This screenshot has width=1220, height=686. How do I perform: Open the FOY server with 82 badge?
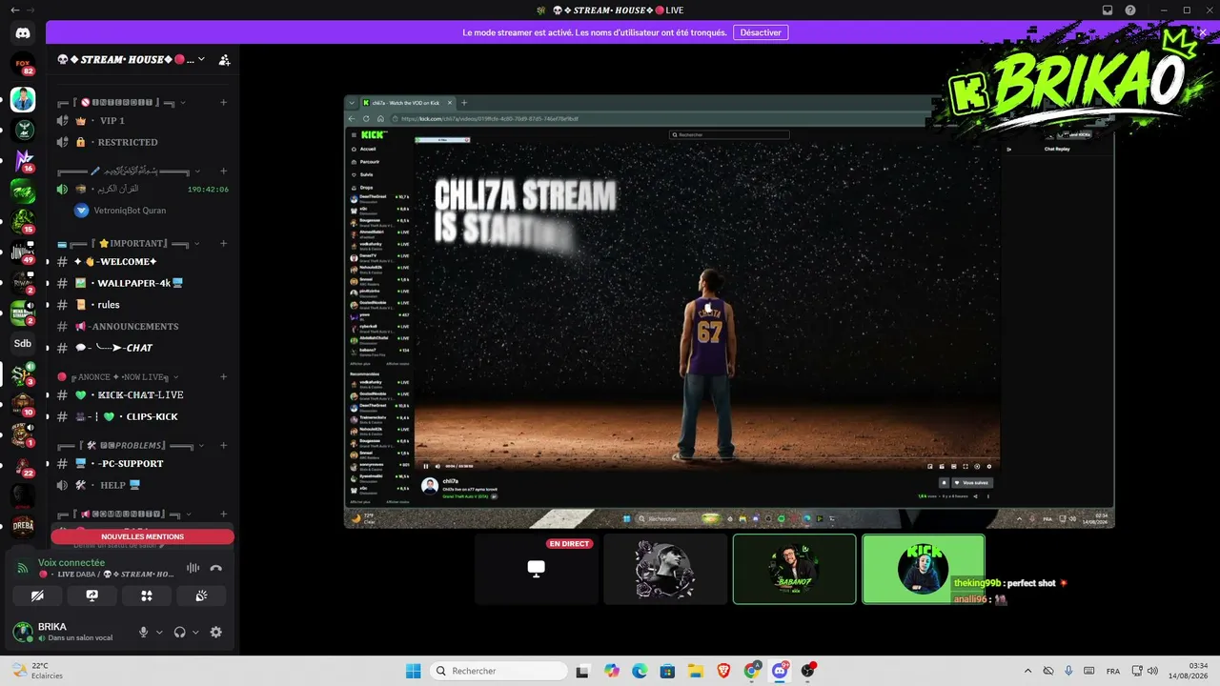[x=23, y=66]
